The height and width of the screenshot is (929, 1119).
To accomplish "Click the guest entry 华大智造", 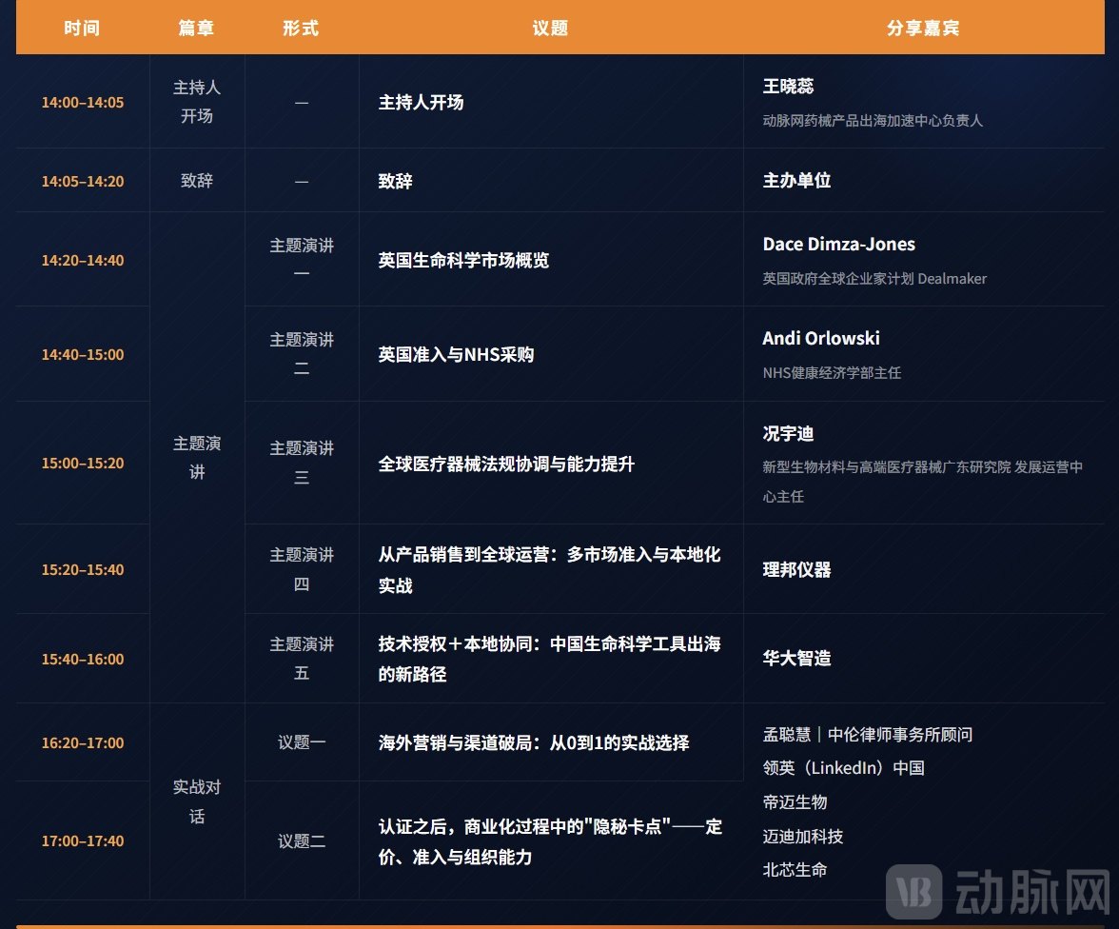I will coord(797,659).
